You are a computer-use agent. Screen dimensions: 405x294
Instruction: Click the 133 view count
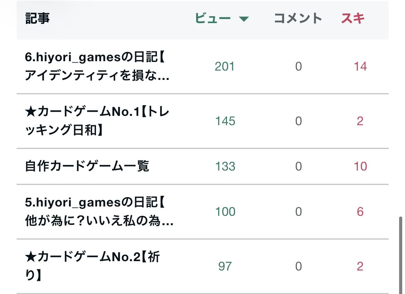[225, 166]
